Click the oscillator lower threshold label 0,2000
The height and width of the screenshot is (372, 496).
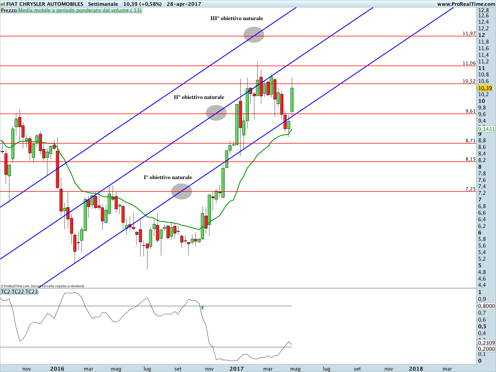pos(486,349)
